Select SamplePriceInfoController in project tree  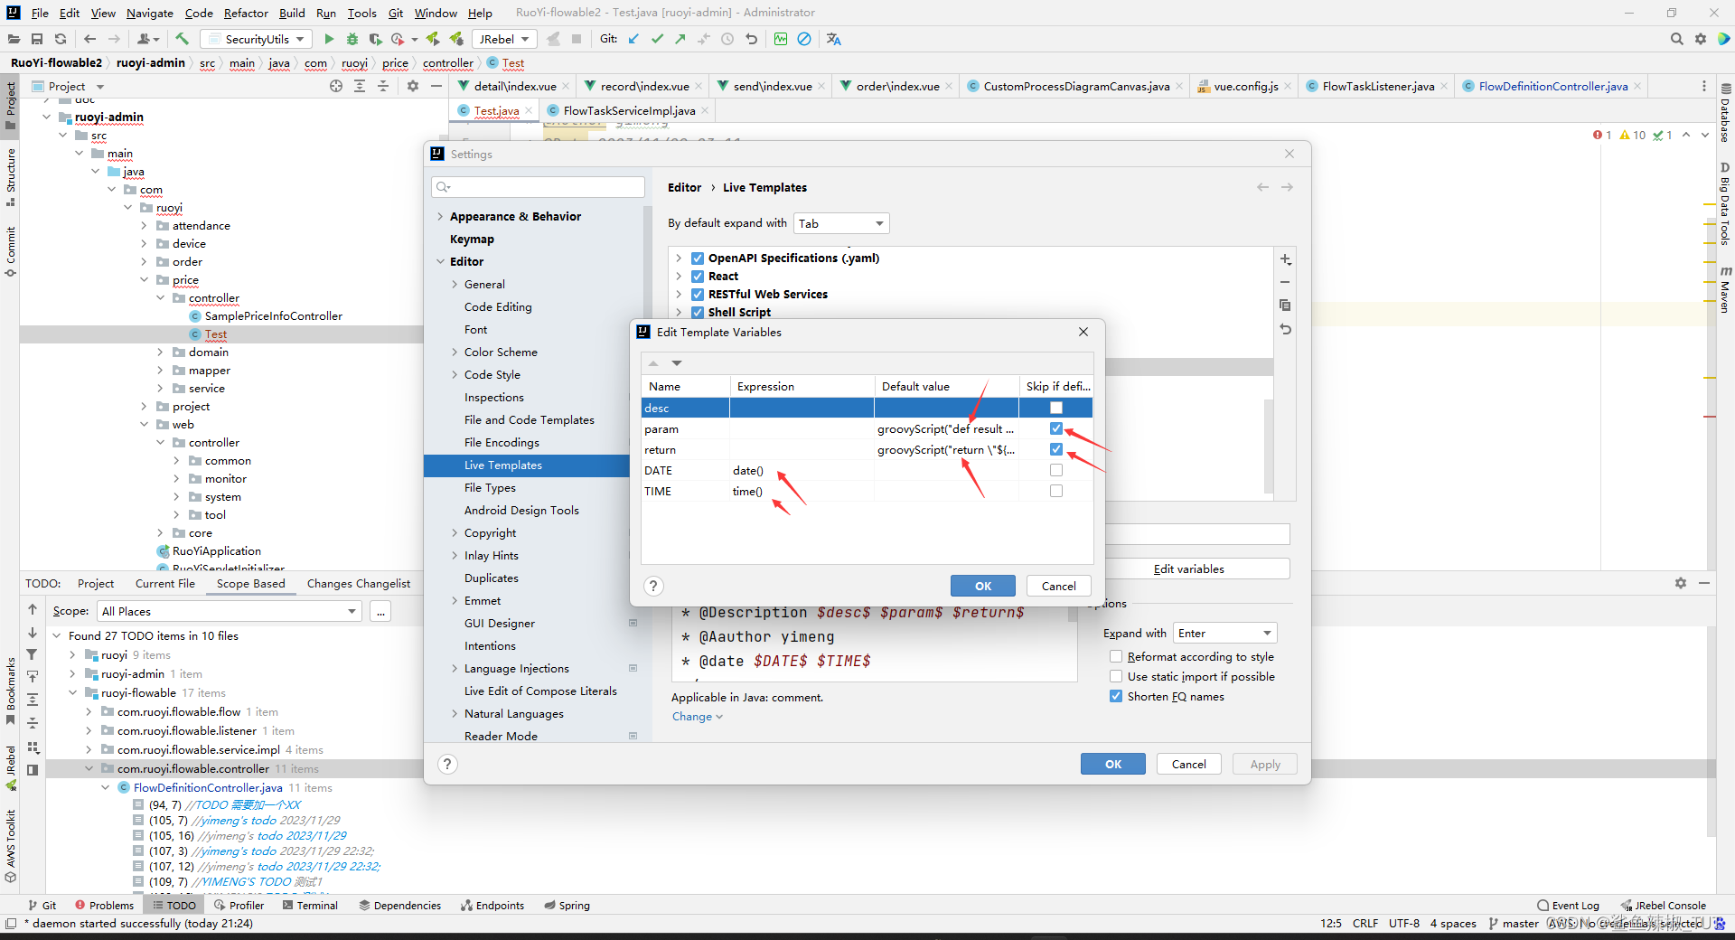pos(273,315)
